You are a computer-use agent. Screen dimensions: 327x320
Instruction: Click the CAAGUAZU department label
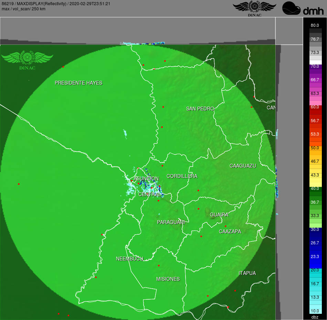tap(243, 166)
